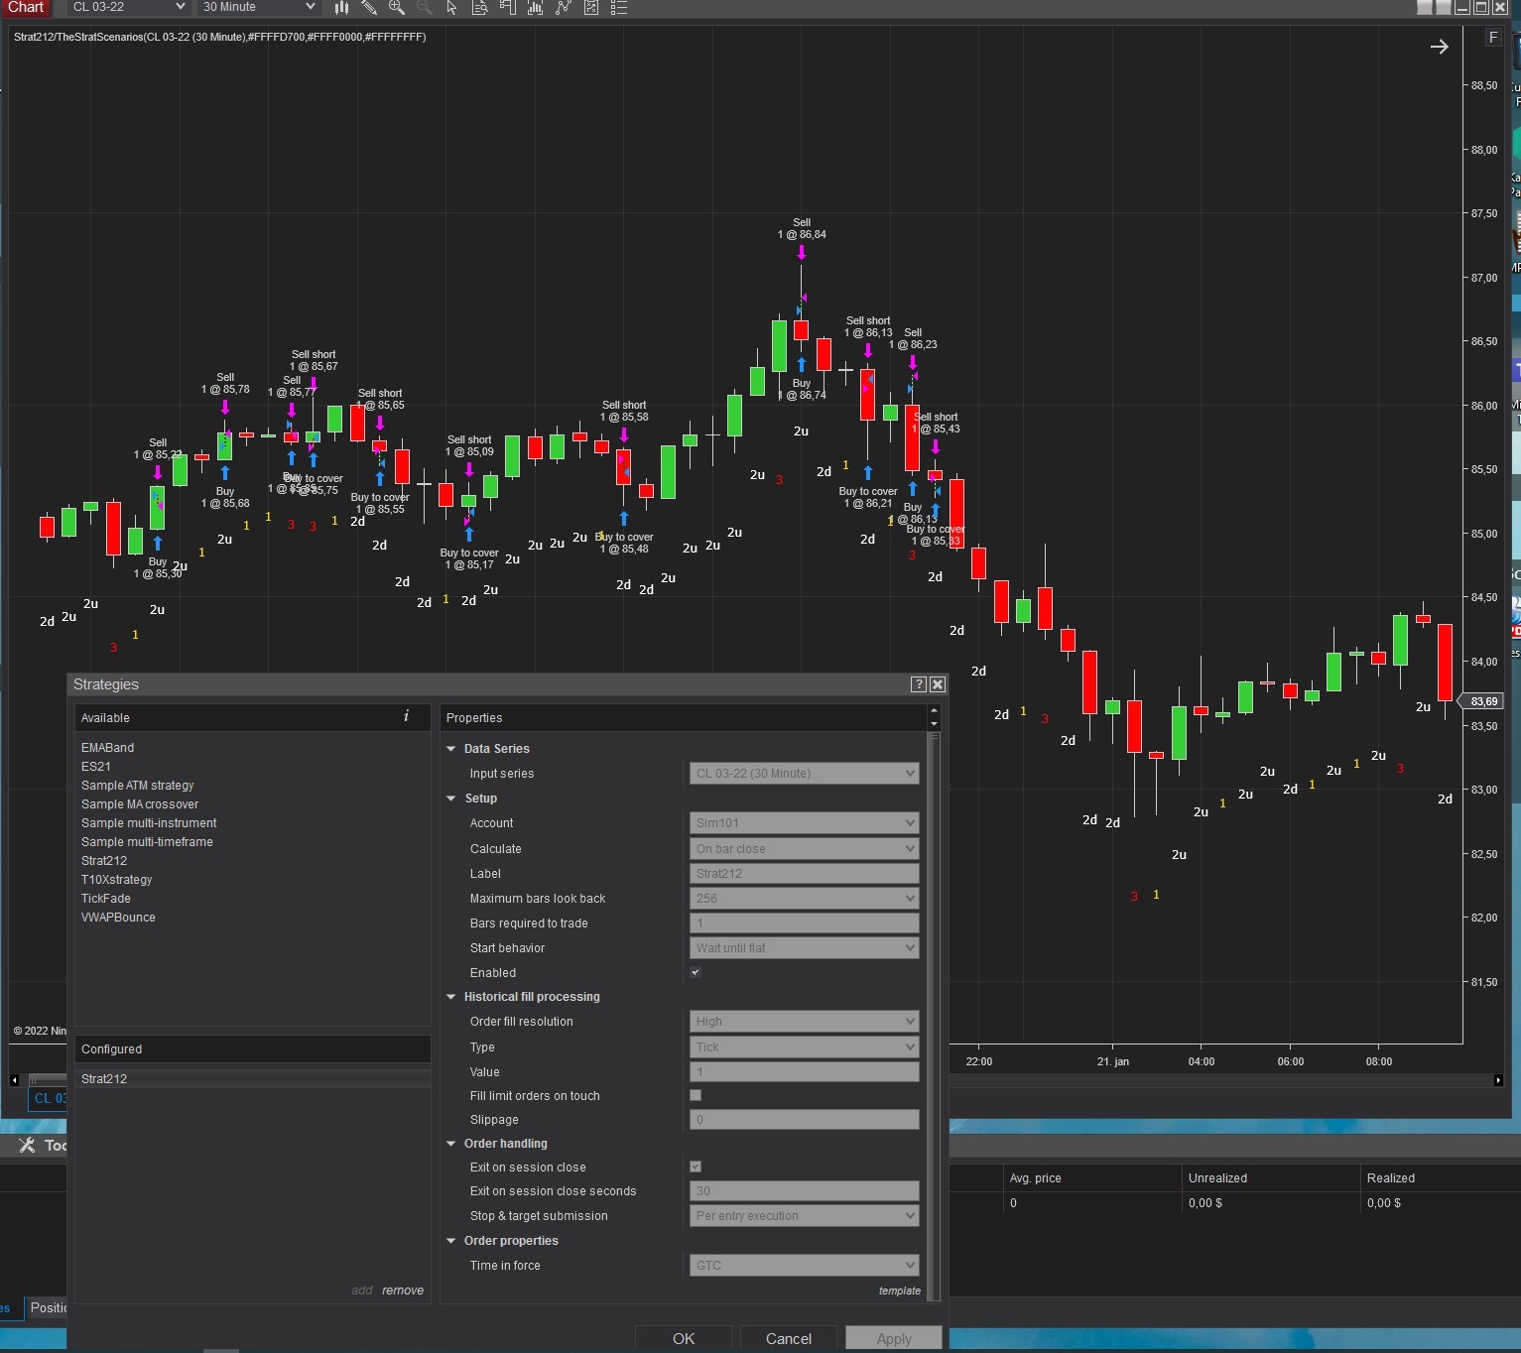The image size is (1521, 1353).
Task: Select TickFade in Available list
Action: pos(106,899)
